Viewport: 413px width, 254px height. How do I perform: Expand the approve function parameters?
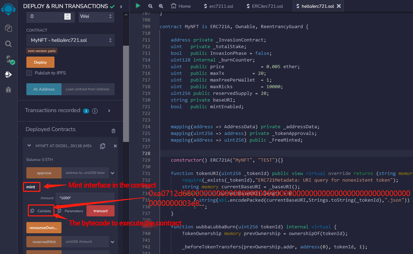point(112,173)
